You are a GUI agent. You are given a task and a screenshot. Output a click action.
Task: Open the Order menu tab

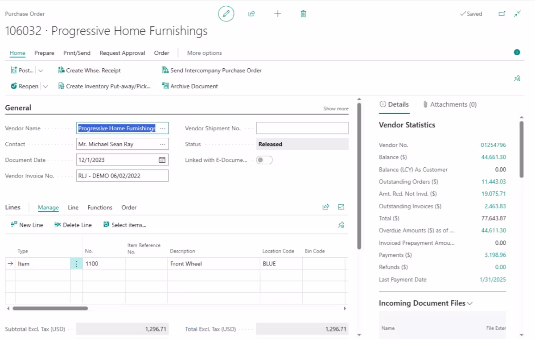[162, 53]
